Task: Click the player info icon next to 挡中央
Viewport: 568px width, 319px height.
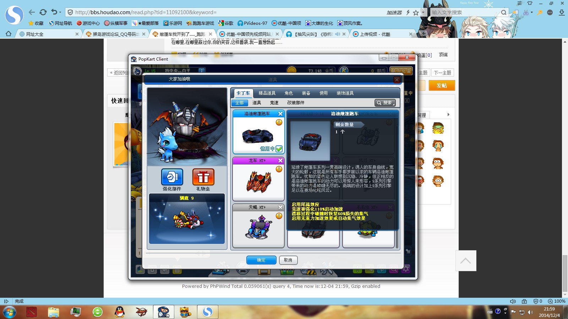Action: (202, 71)
